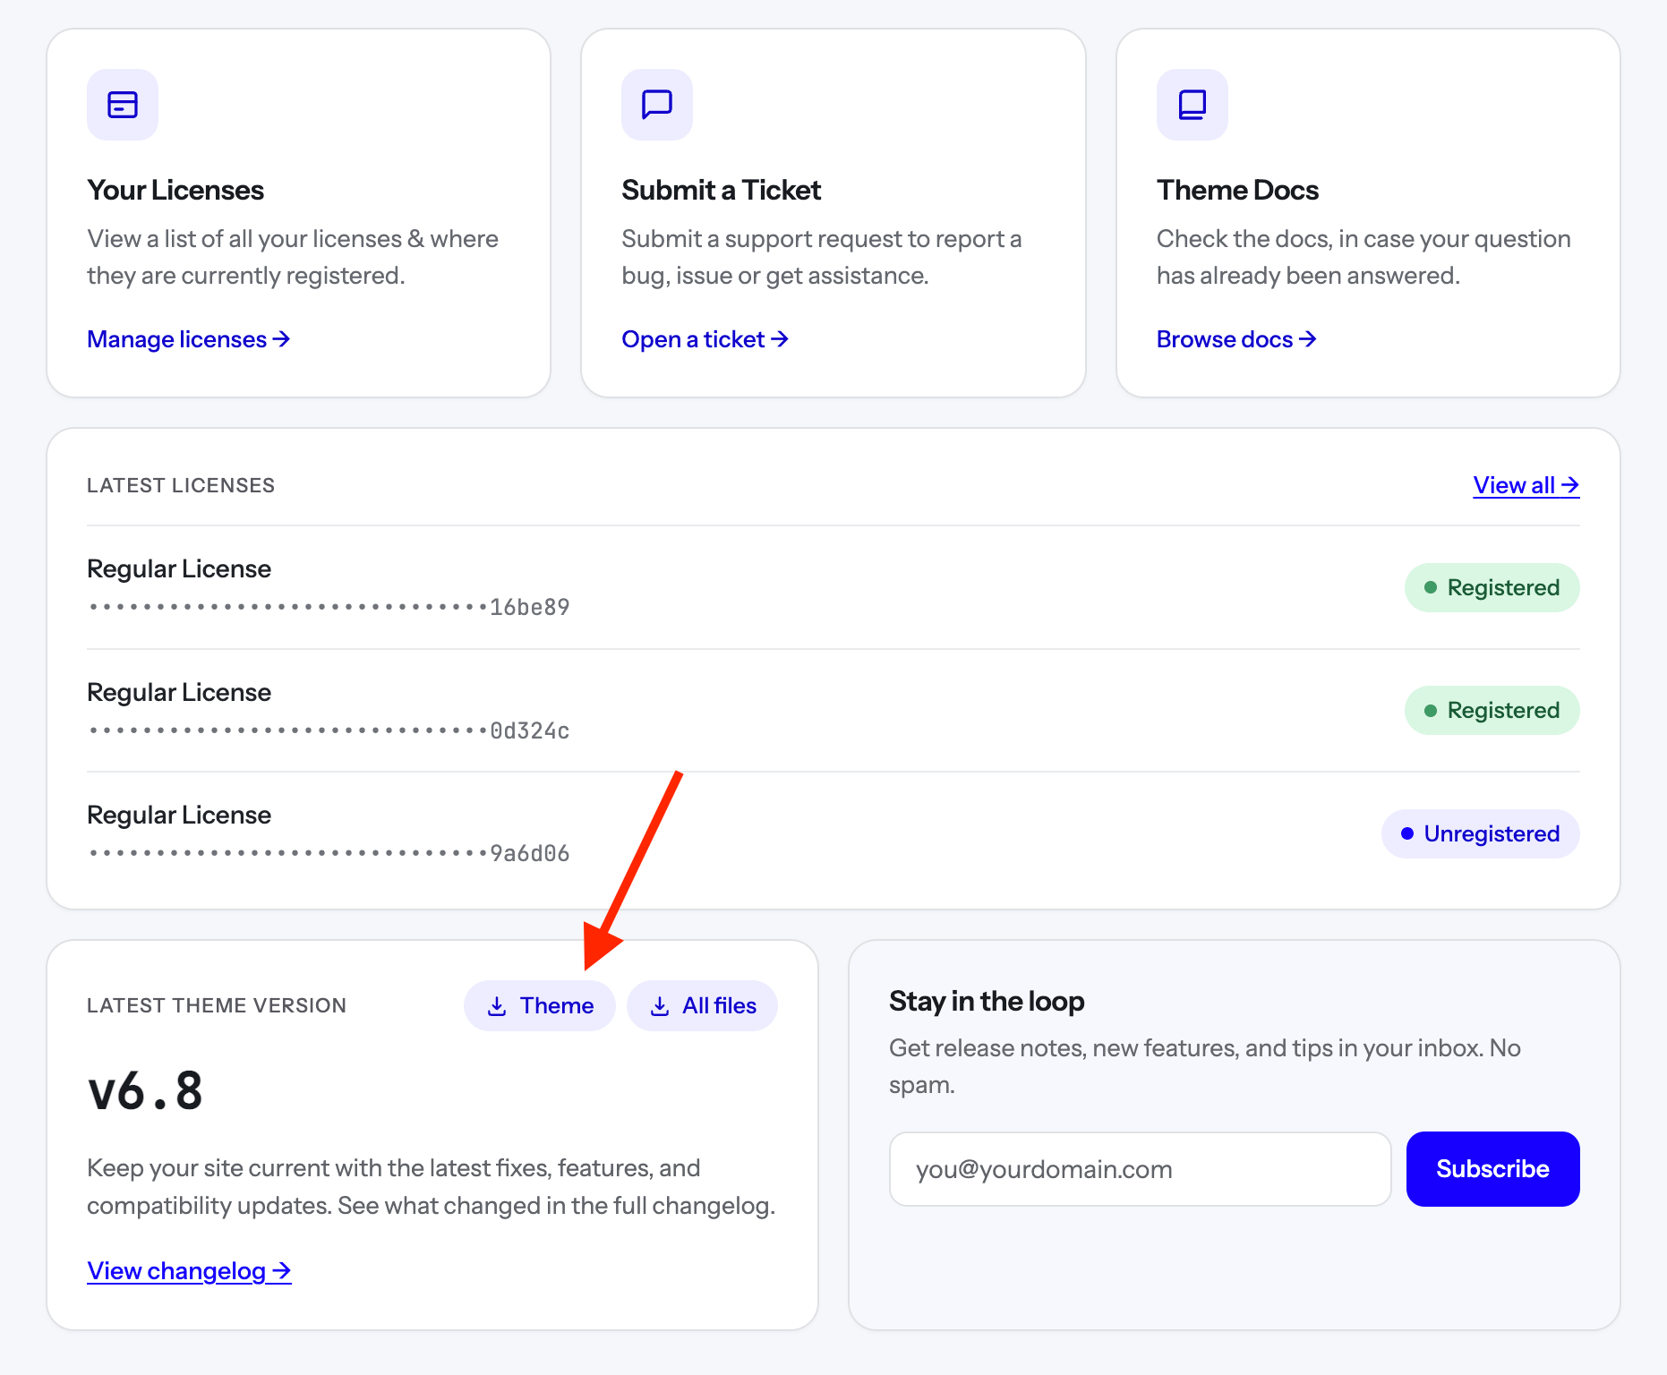
Task: Open a ticket via the link
Action: click(x=705, y=339)
